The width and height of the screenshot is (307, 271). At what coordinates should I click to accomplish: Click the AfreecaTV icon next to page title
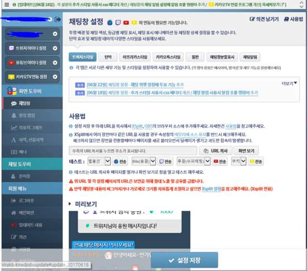[110, 22]
